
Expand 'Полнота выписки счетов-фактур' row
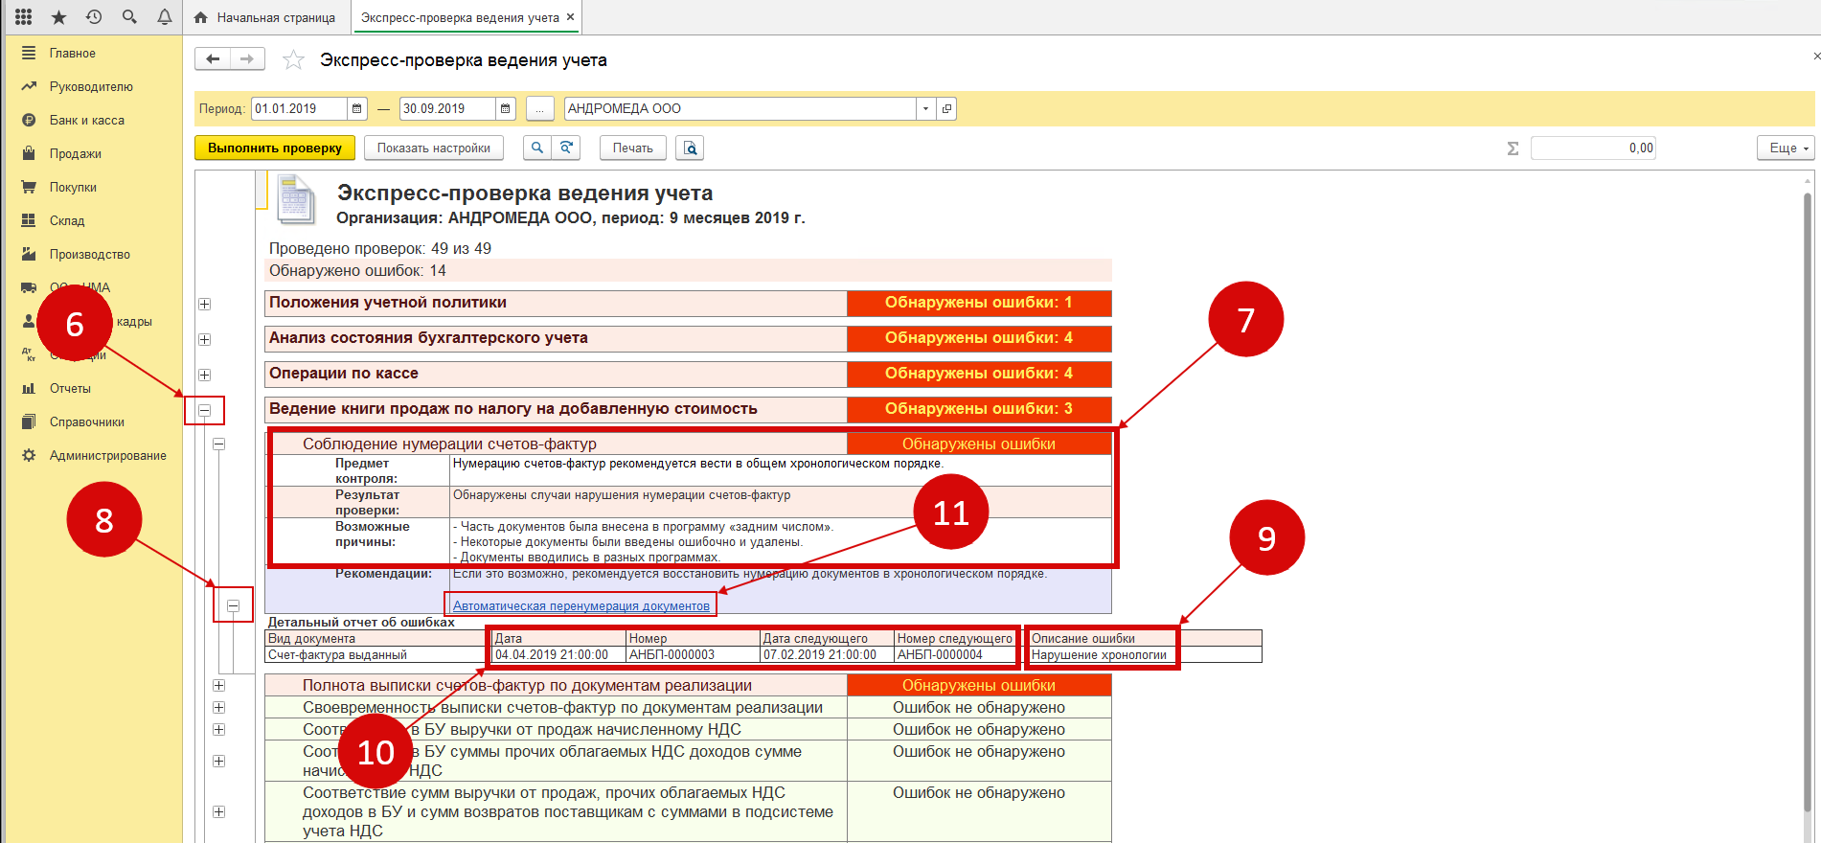(218, 685)
